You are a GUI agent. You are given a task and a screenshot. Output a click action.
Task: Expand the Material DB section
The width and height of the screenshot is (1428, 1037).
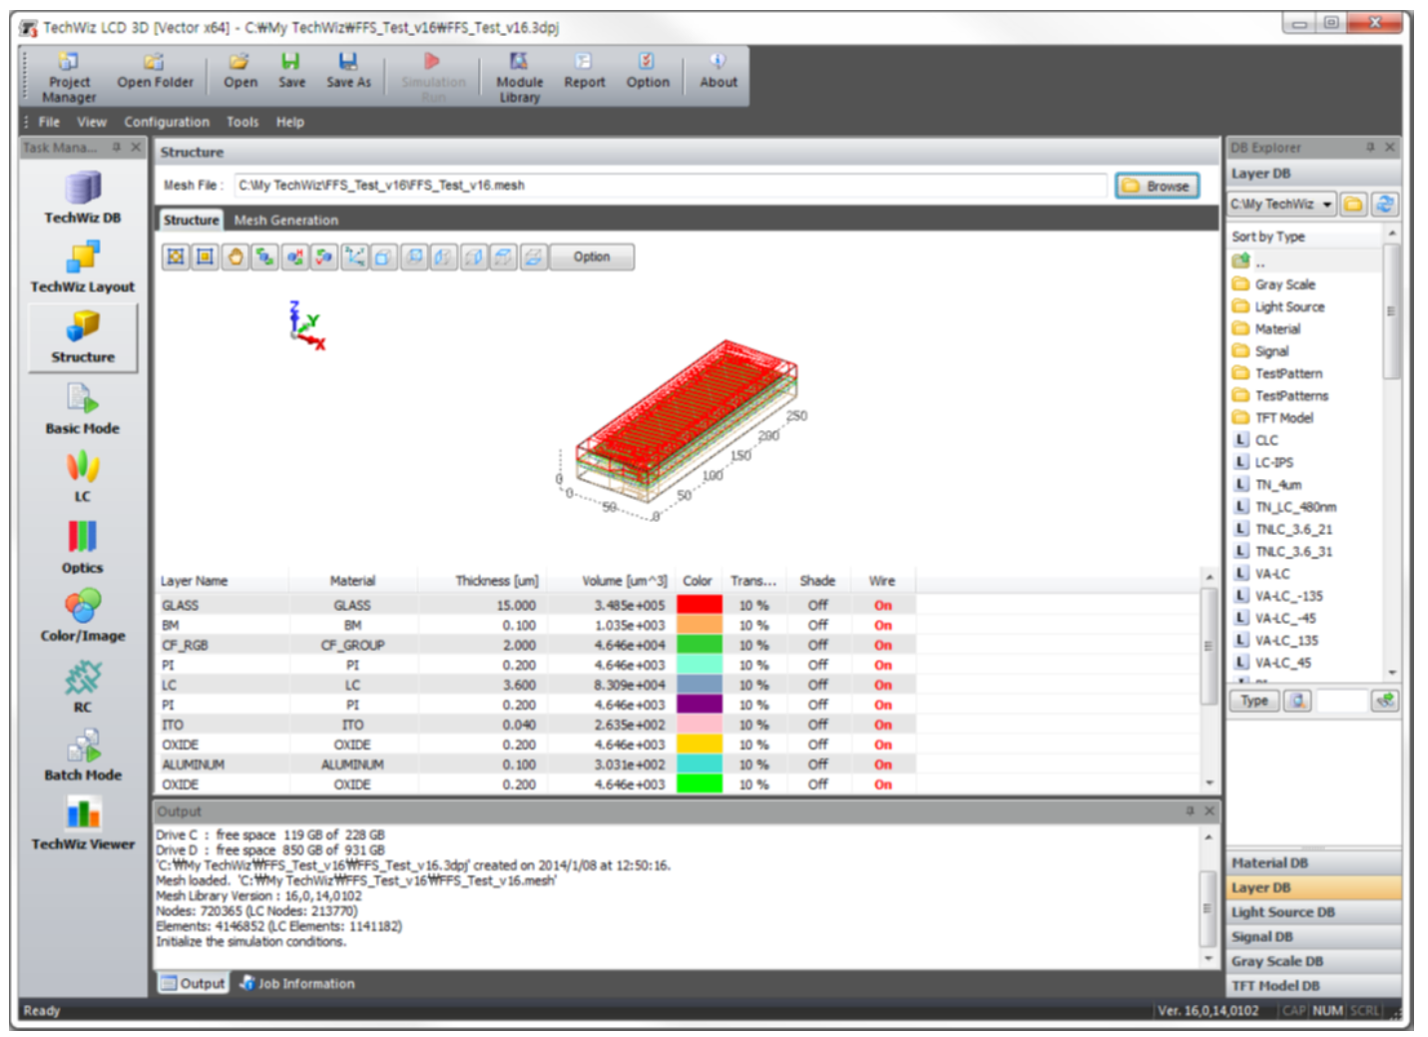(x=1313, y=863)
